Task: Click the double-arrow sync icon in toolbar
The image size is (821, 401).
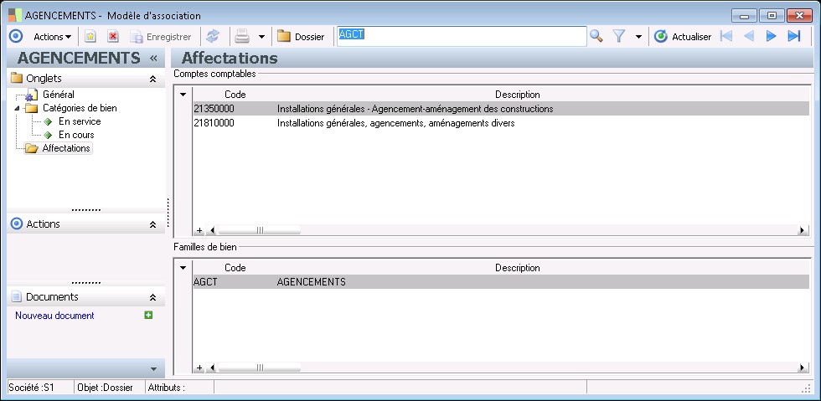Action: point(213,37)
